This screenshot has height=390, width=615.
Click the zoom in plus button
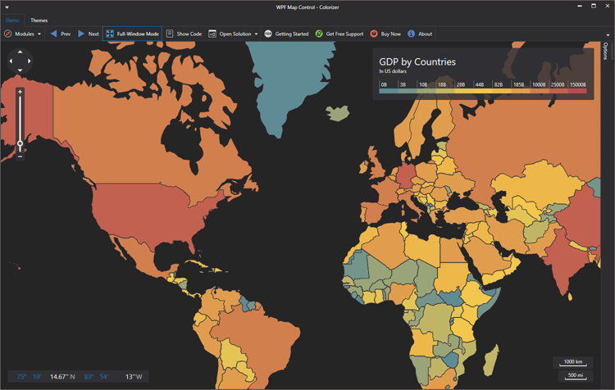tap(20, 91)
